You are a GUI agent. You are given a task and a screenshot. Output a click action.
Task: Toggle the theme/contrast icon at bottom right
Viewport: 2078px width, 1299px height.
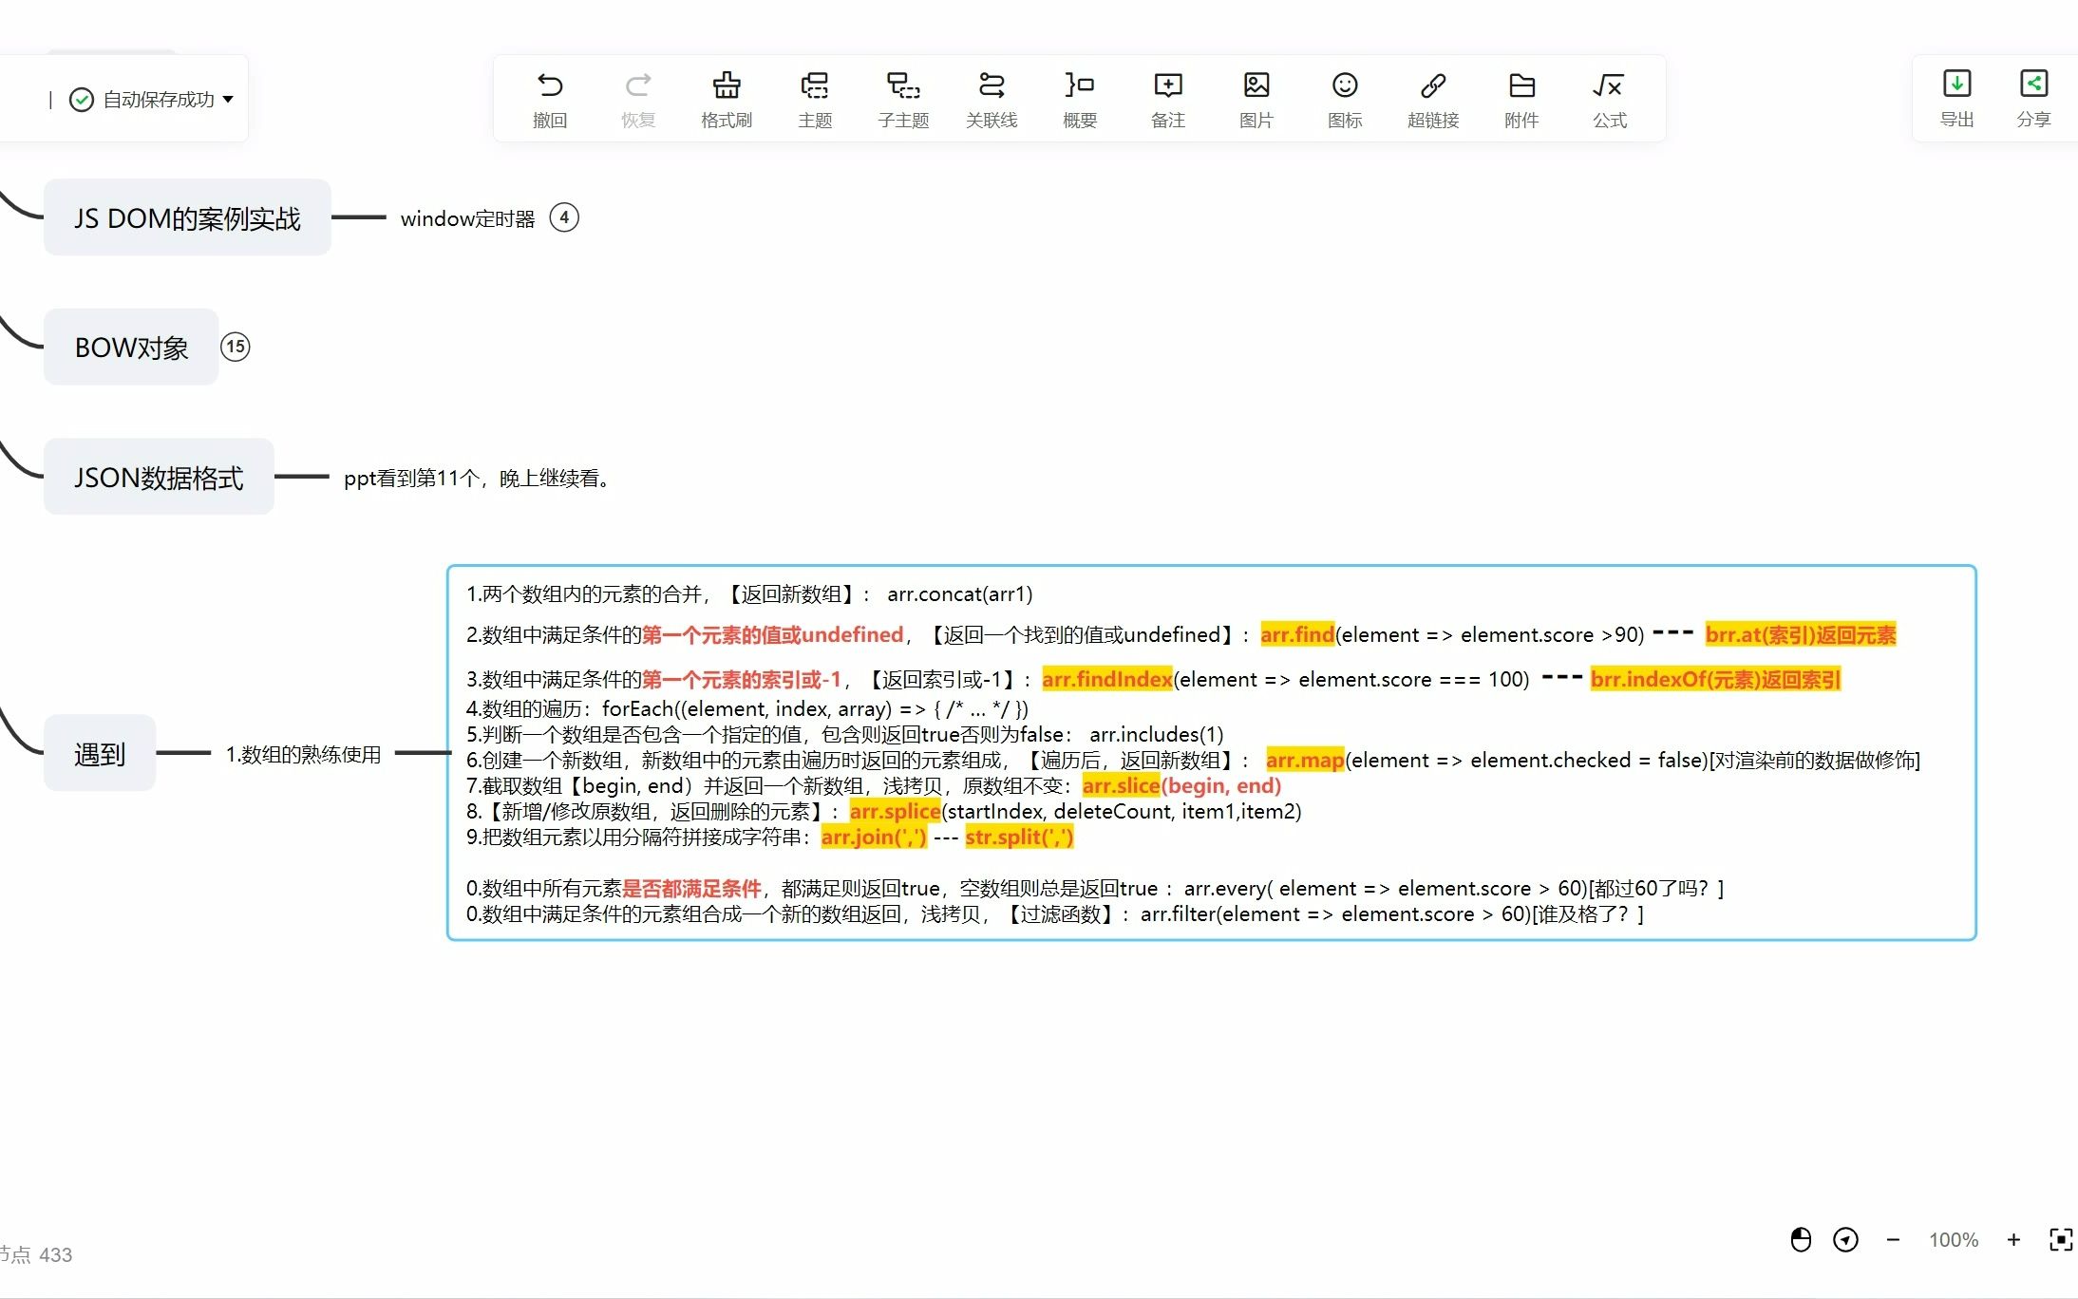click(1801, 1239)
